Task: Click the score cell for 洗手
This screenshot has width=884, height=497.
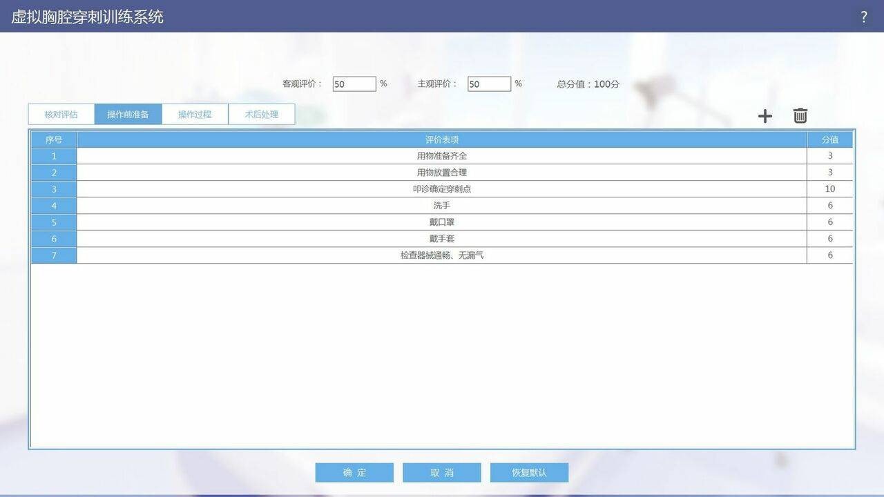Action: 829,206
